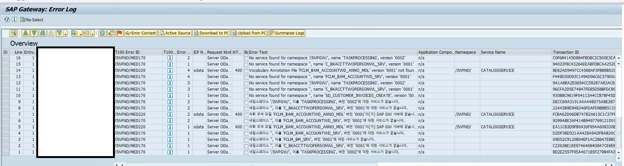
Task: Tick the checkbox in line 5
Action: (246, 127)
